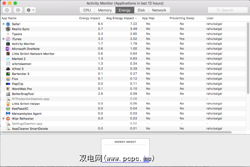
Task: Sort by App Nap column header
Action: tap(148, 18)
